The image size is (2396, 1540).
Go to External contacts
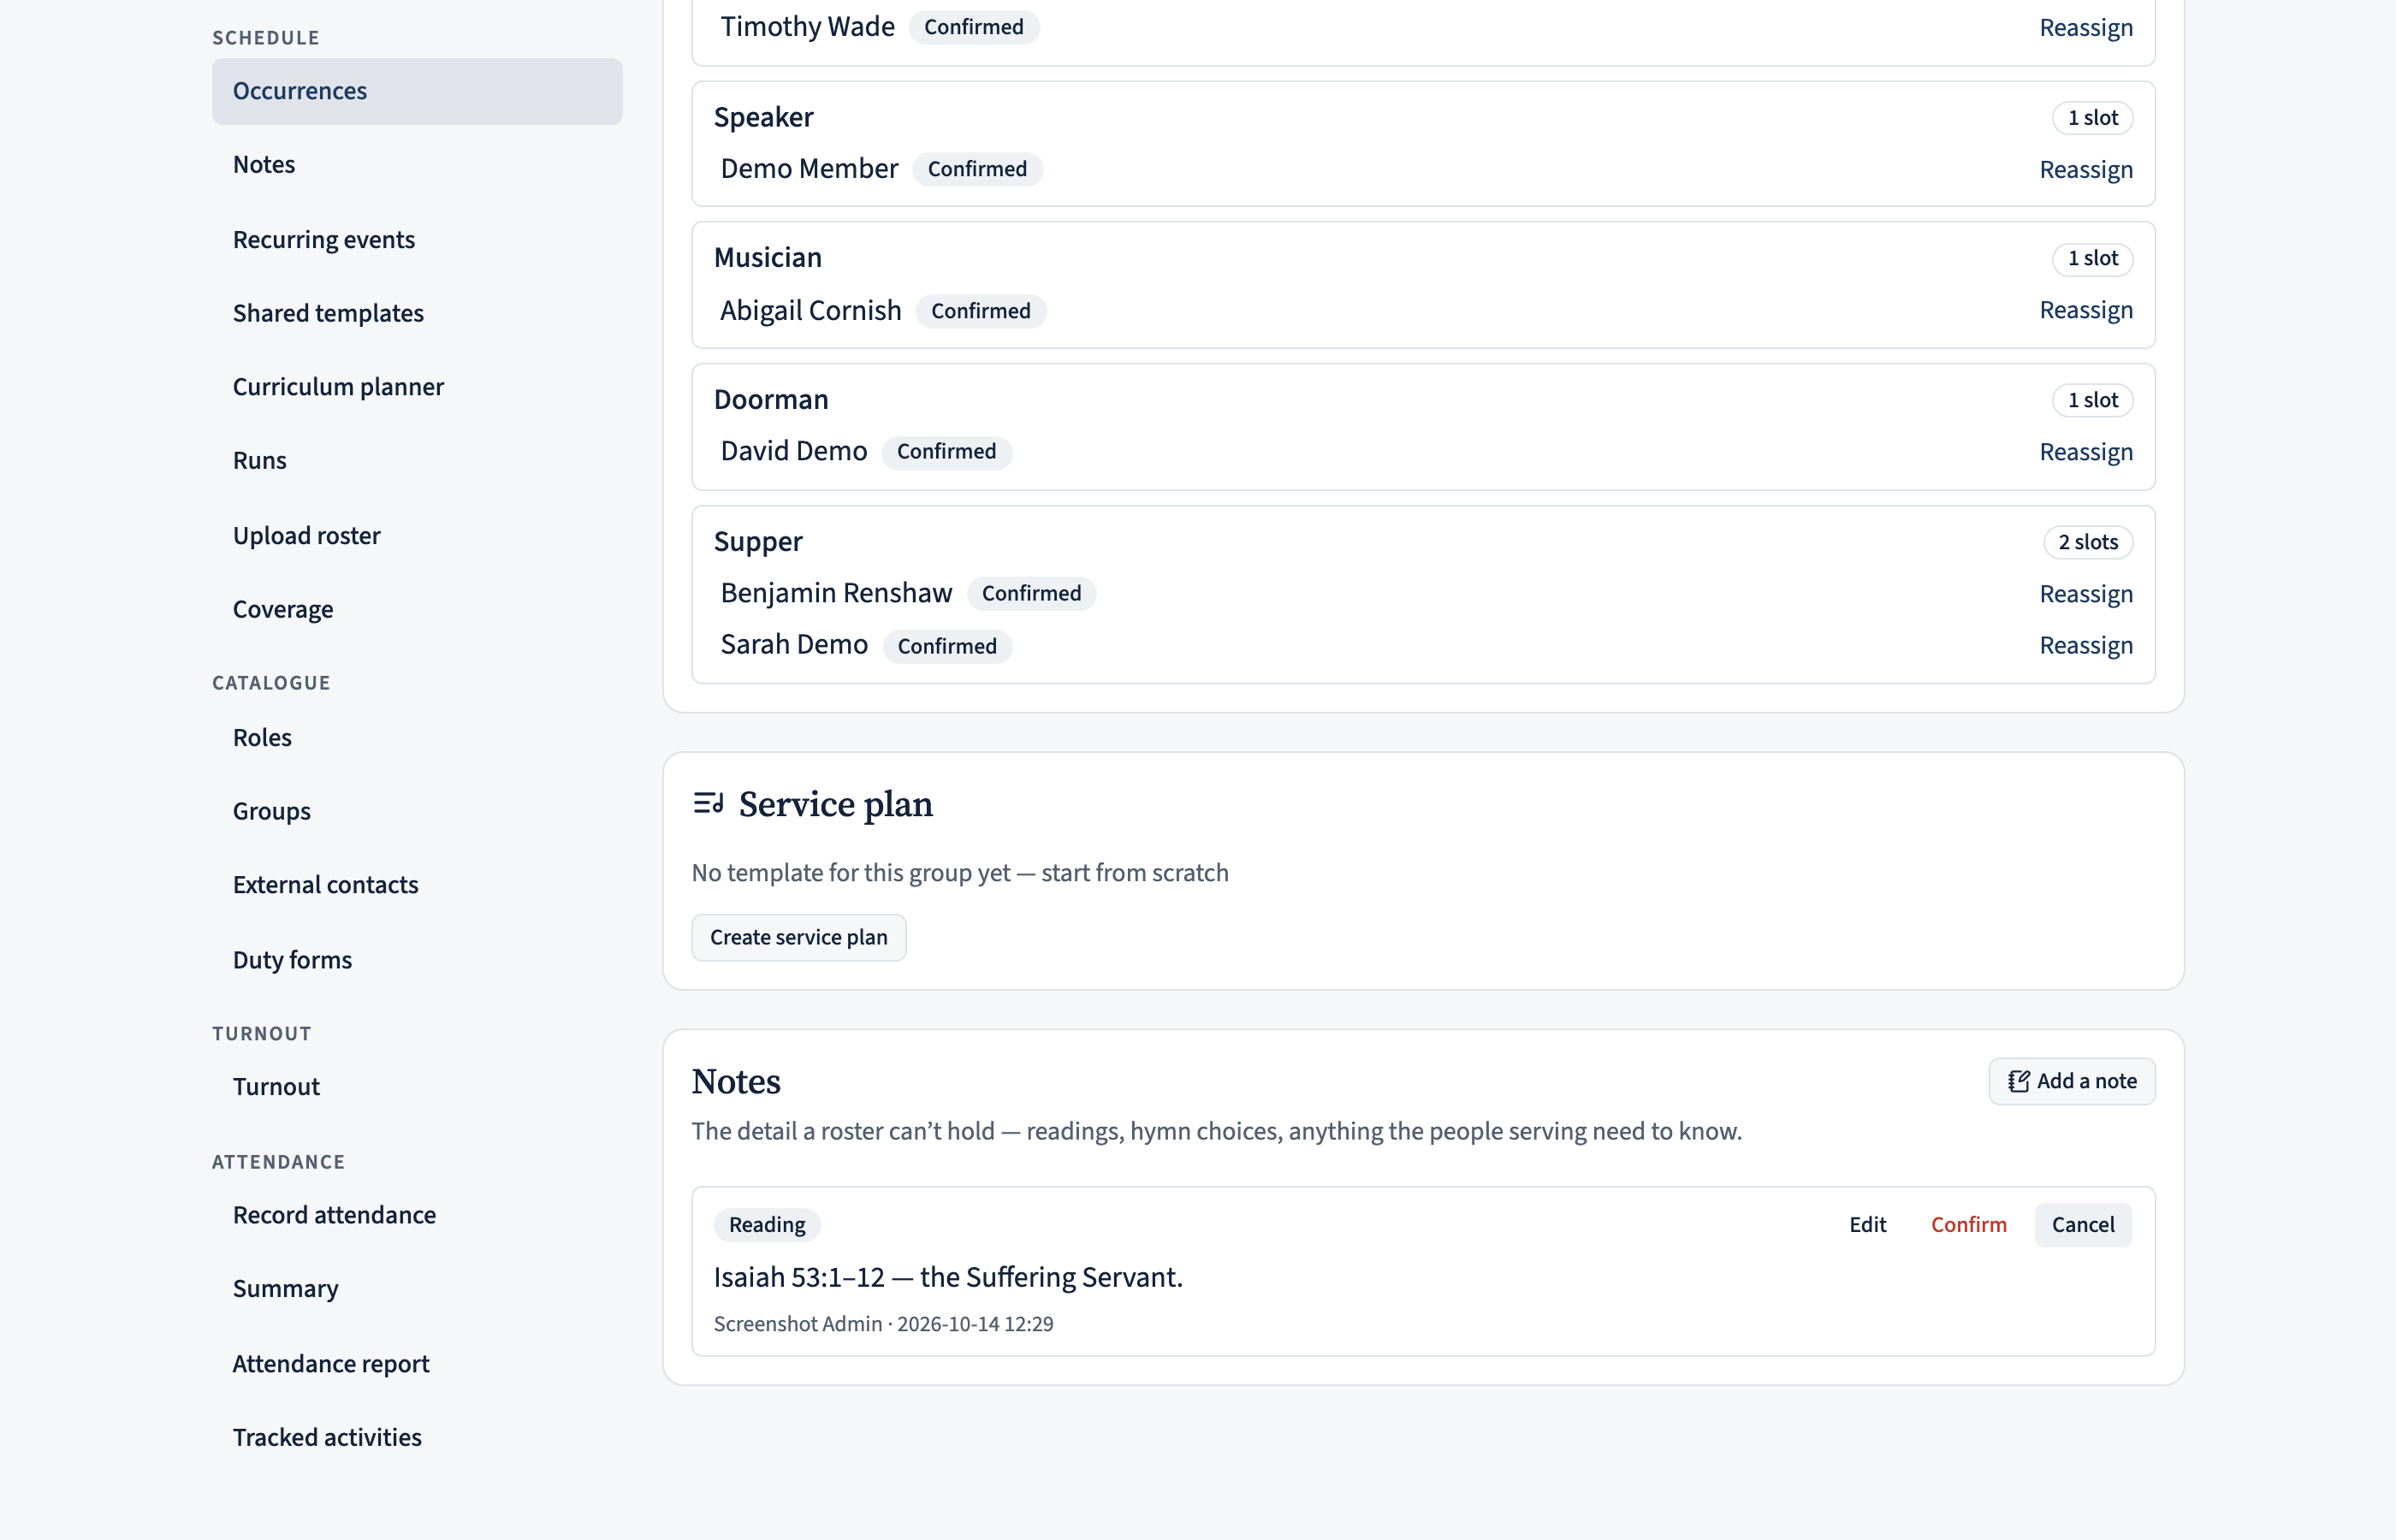coord(417,885)
